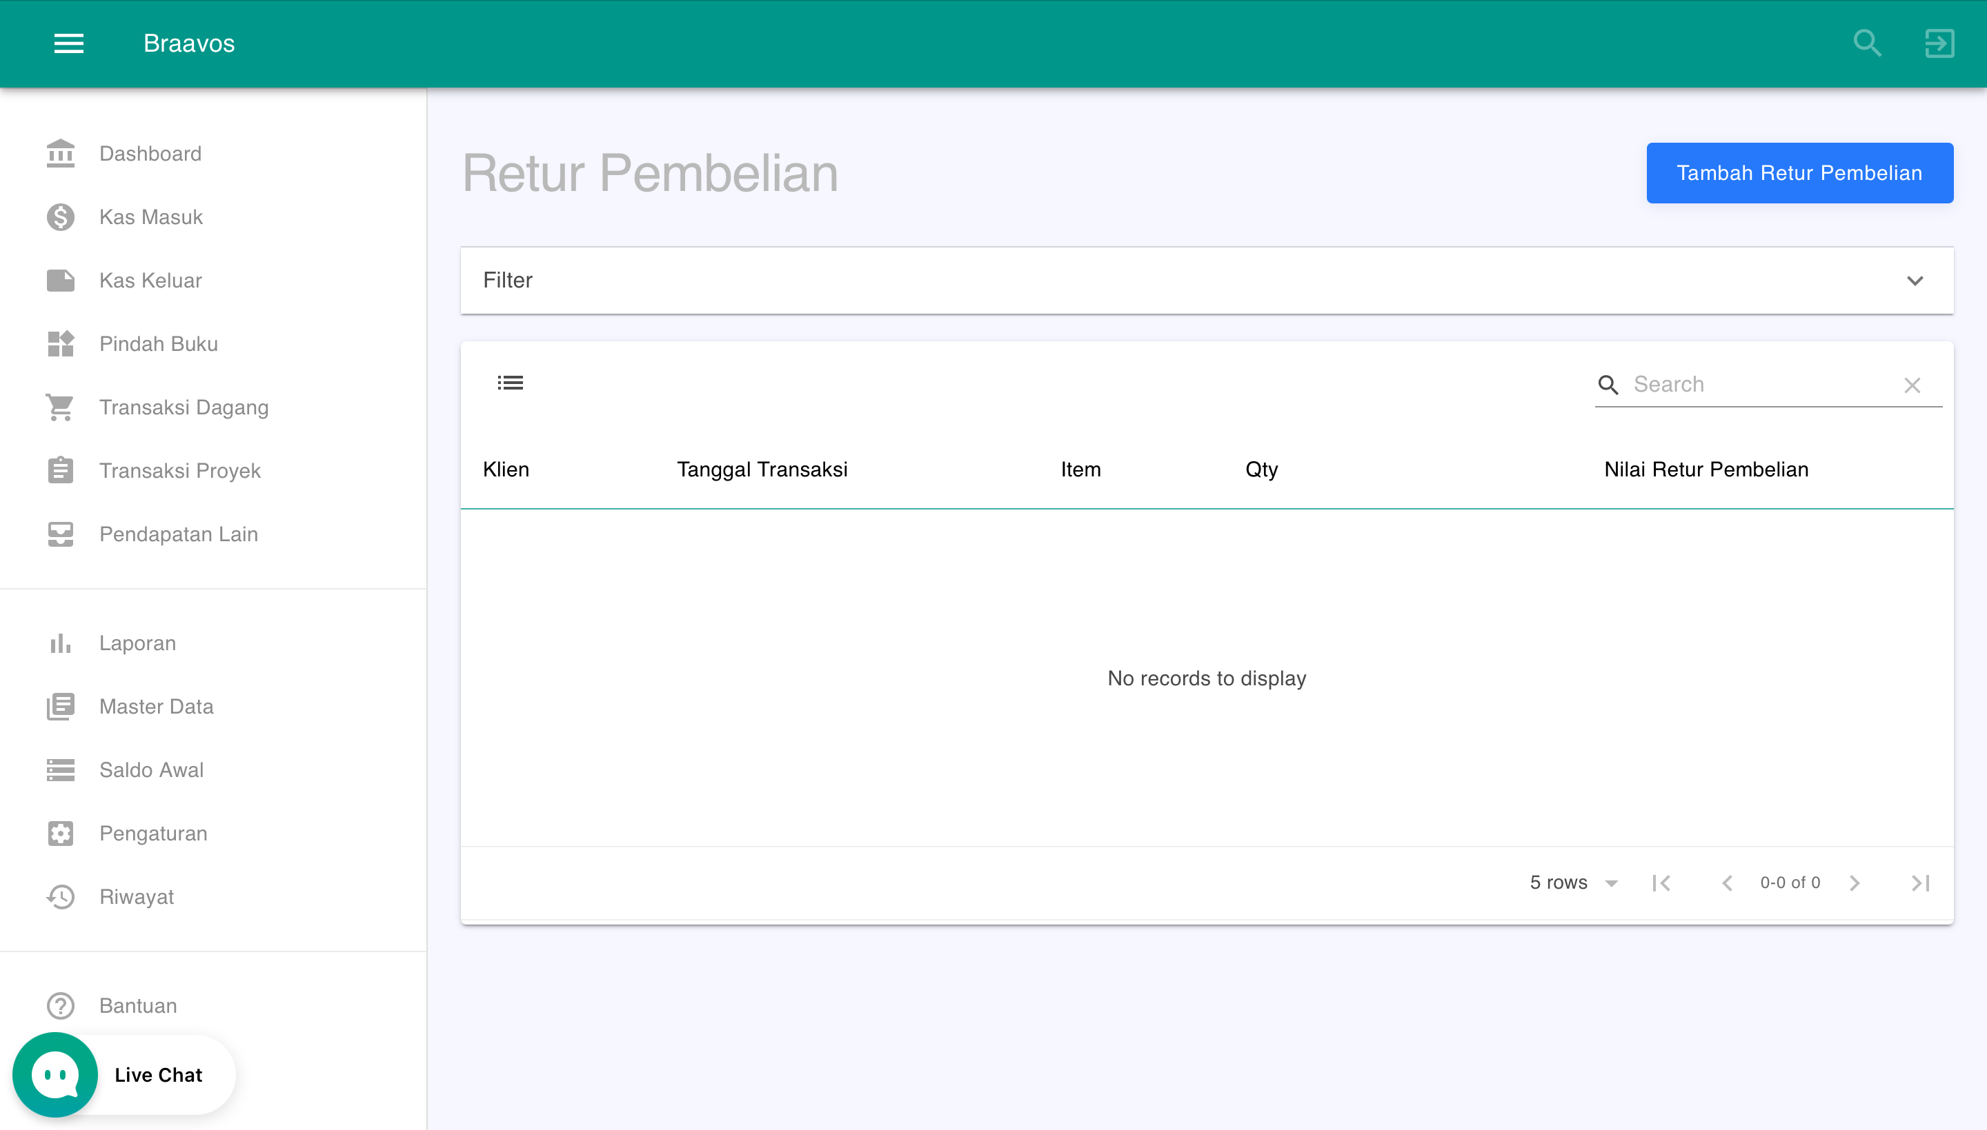Click the Pengaturan settings icon
Viewport: 1987px width, 1130px height.
(60, 833)
